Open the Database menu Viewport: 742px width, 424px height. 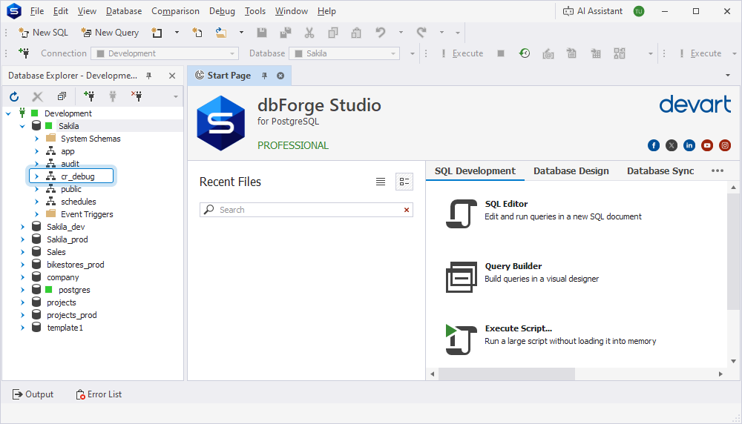pos(123,11)
